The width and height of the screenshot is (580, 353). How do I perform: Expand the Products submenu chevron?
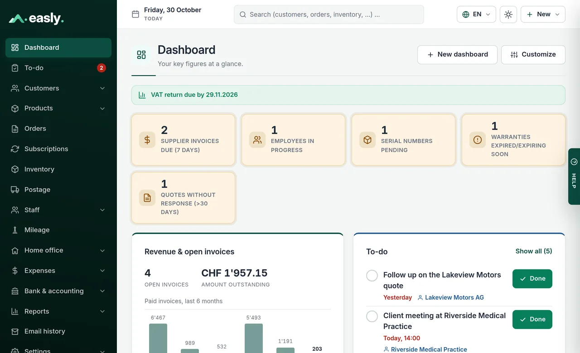pyautogui.click(x=102, y=108)
